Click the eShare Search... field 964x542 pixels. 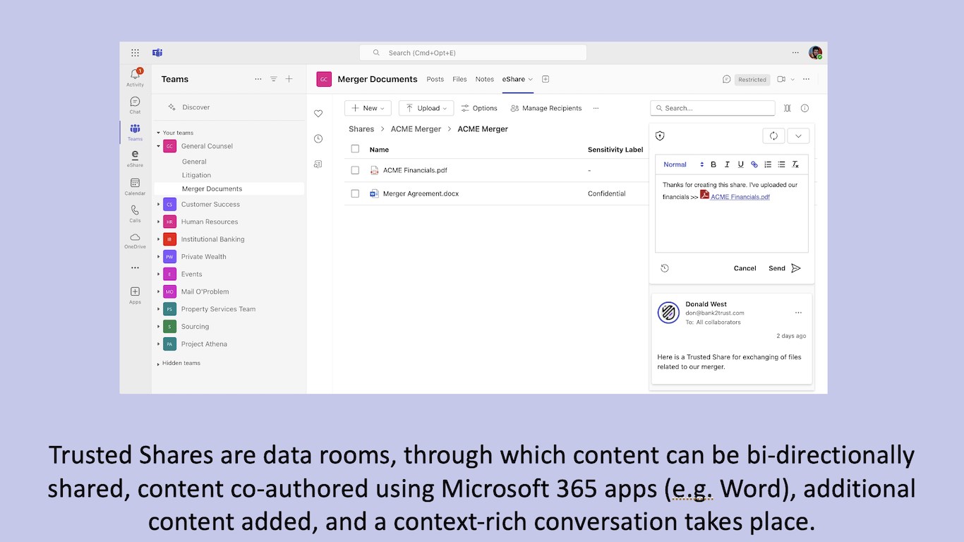pyautogui.click(x=713, y=108)
